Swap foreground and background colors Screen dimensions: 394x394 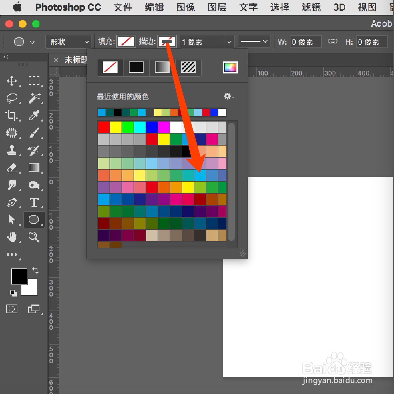[x=35, y=270]
